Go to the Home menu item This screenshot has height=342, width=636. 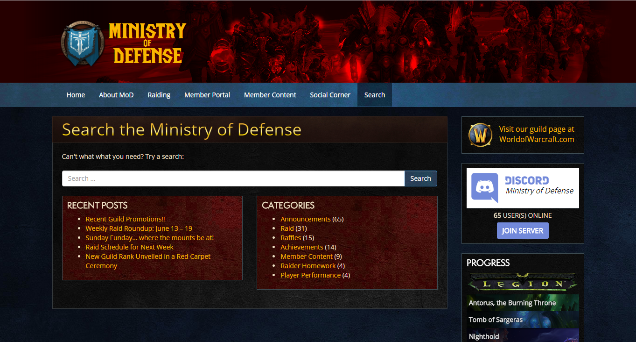[76, 95]
